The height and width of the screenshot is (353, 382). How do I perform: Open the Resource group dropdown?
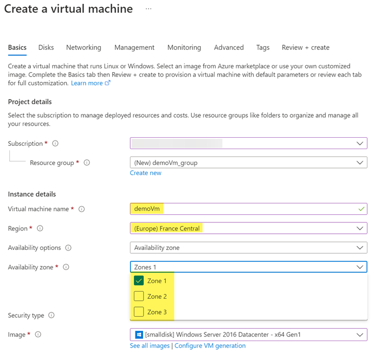(249, 162)
